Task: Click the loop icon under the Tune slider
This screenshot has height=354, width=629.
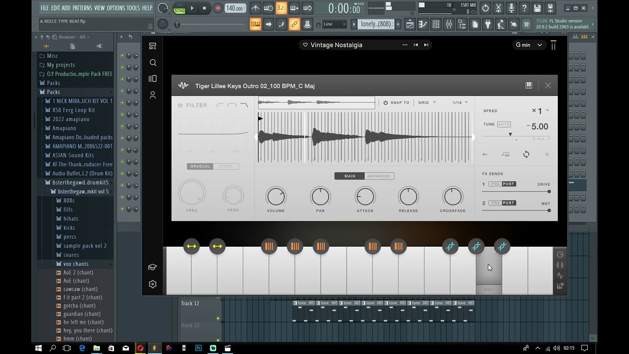Action: point(526,154)
